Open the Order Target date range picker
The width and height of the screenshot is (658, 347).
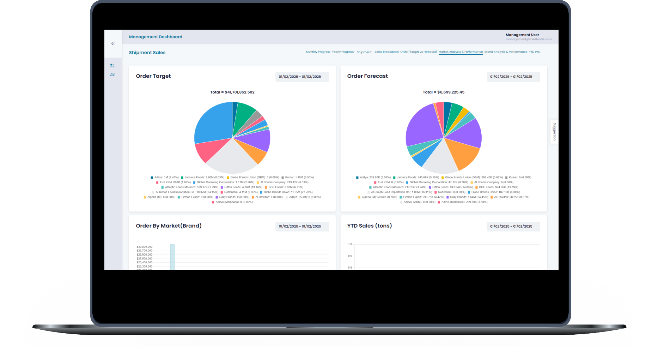coord(301,77)
